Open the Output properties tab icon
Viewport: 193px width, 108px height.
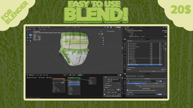tap(125, 45)
